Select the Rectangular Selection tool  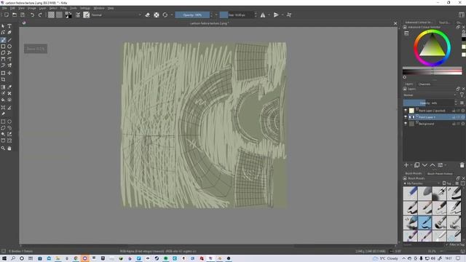(x=3, y=122)
